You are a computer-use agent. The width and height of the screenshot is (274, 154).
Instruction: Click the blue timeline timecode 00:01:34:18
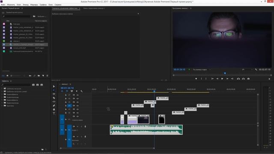click(x=67, y=88)
